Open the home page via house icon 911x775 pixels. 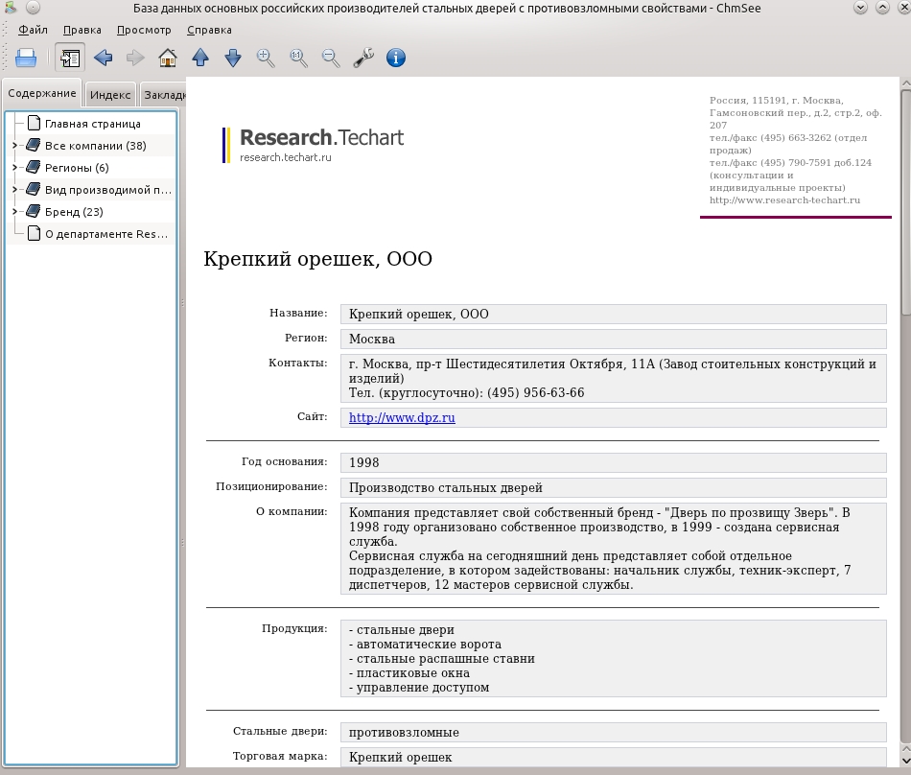(x=168, y=59)
